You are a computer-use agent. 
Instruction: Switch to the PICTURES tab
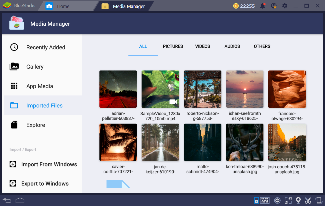pyautogui.click(x=173, y=46)
